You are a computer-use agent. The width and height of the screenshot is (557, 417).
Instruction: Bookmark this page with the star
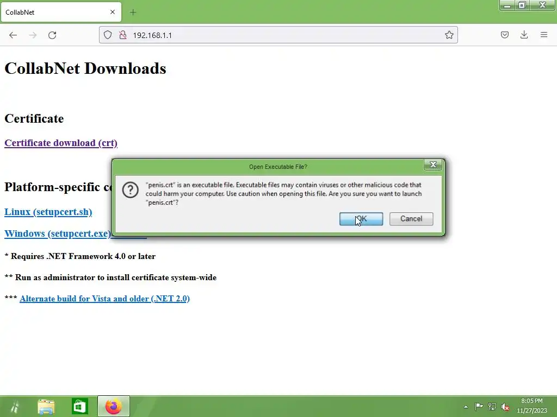pyautogui.click(x=449, y=35)
